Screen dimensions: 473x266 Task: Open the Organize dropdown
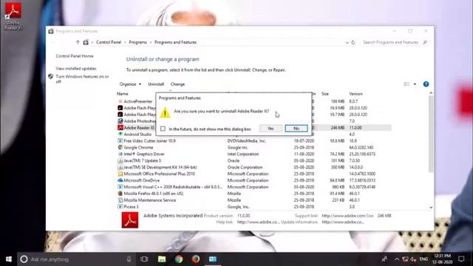(130, 84)
